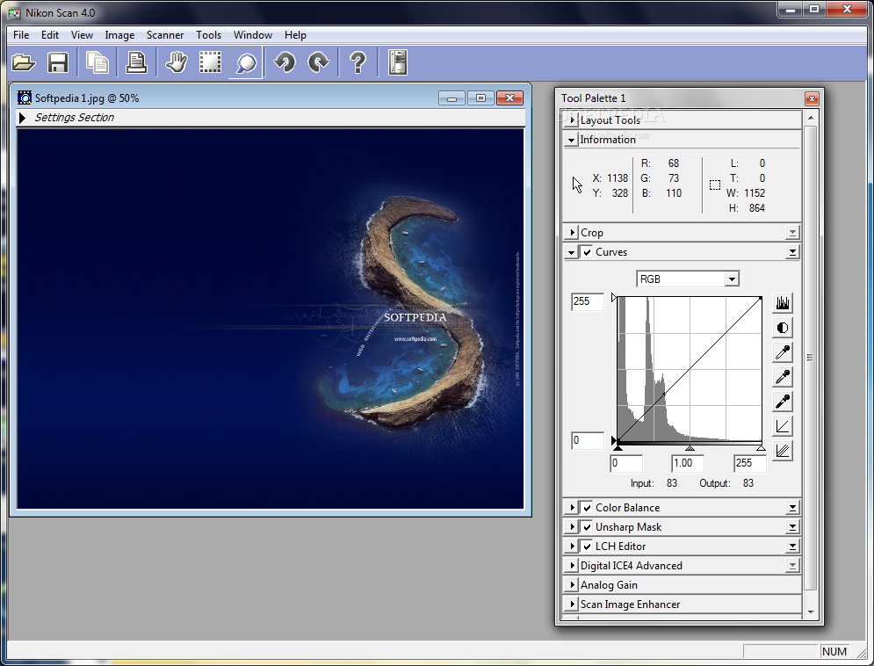Viewport: 874px width, 666px height.
Task: Rotate image clockwise
Action: pyautogui.click(x=320, y=62)
